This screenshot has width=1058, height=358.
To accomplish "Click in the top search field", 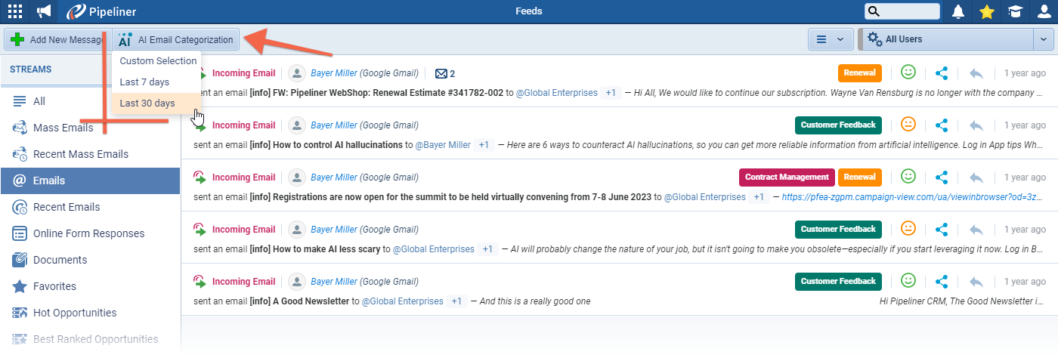I will pos(902,11).
